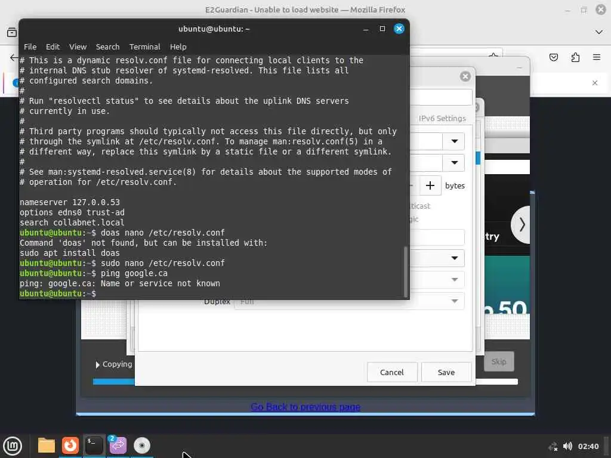Dismiss the Firefox notification bar
611x458 pixels.
tap(595, 83)
